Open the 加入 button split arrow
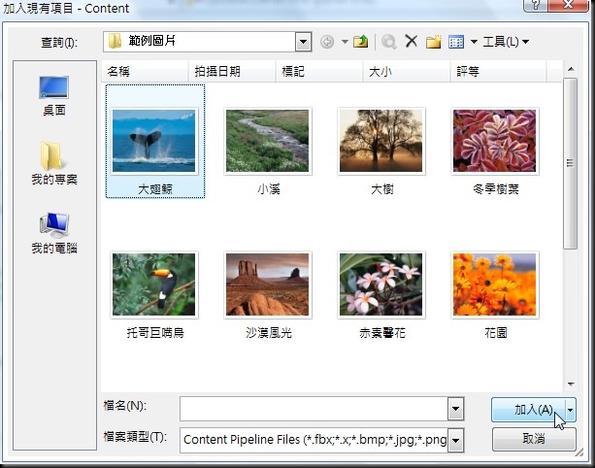Viewport: 595px width, 468px height. pyautogui.click(x=571, y=410)
